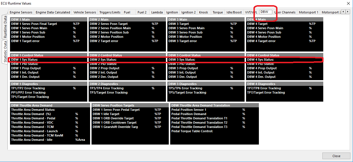353x162 pixels.
Task: Click the Close button at bottom right
Action: [336, 156]
